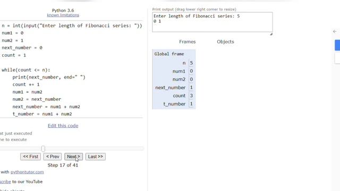This screenshot has height=191, width=340.
Task: Click the Global frame title
Action: click(x=169, y=54)
